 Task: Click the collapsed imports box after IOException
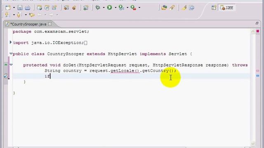pos(85,43)
